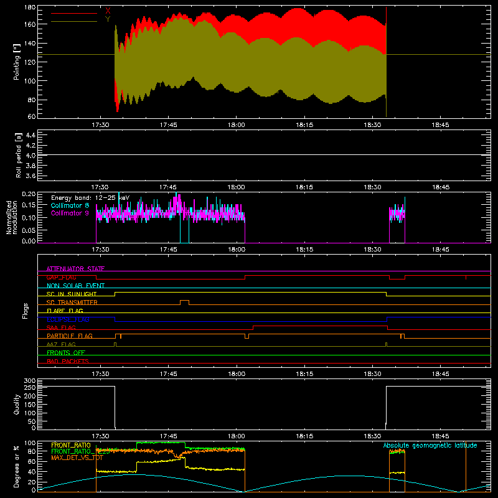
Task: Click the '250' tick on Quality axis
Action: [x=30, y=388]
